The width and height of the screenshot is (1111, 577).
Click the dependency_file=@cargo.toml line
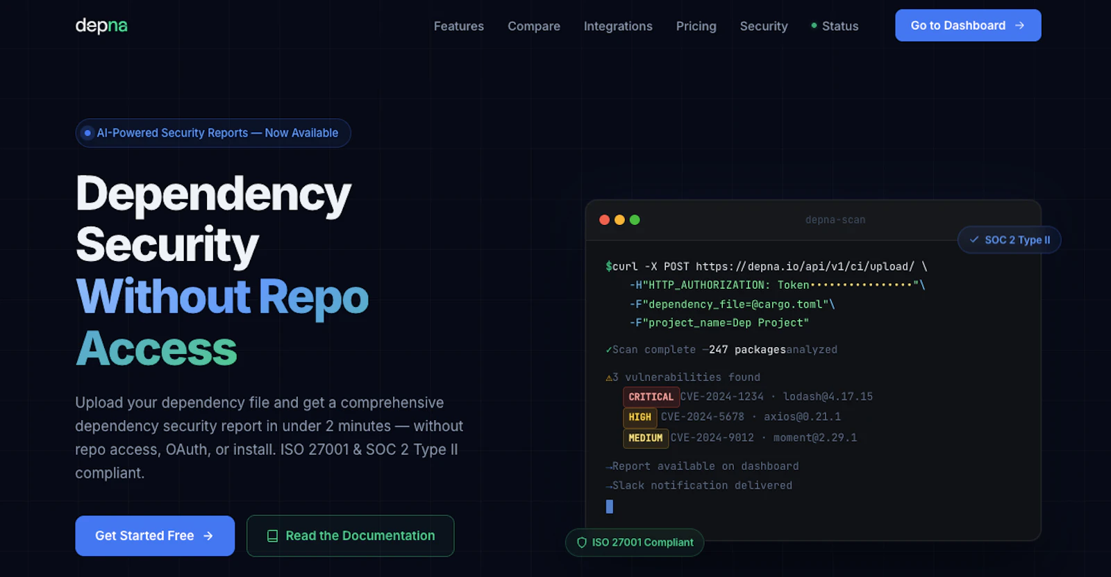(732, 304)
